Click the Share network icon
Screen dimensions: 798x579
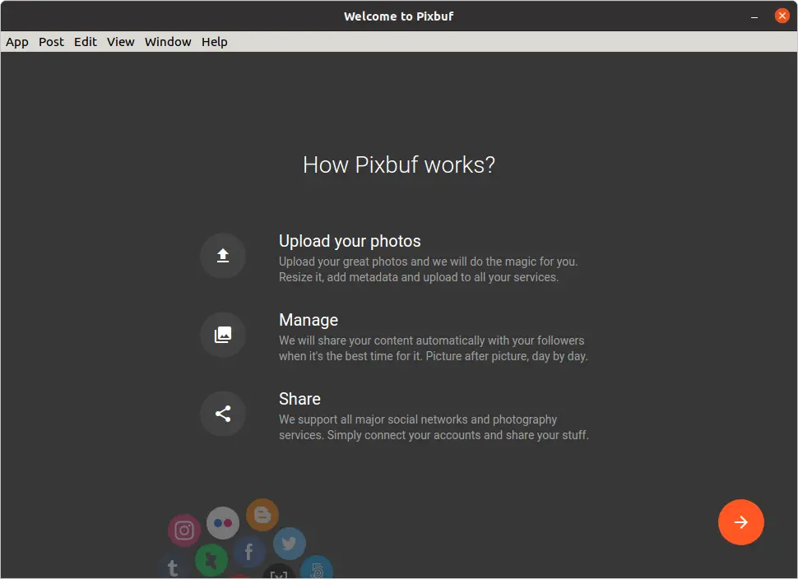tap(223, 414)
